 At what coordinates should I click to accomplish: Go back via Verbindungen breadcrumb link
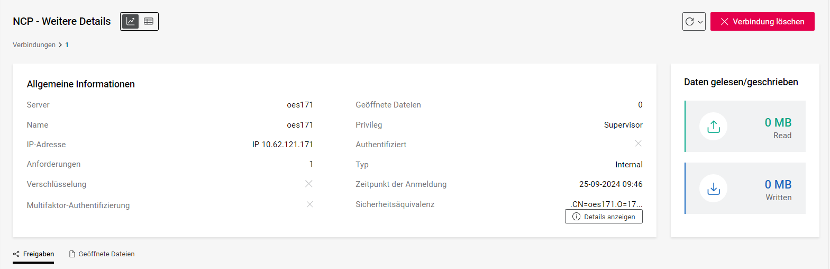(34, 45)
